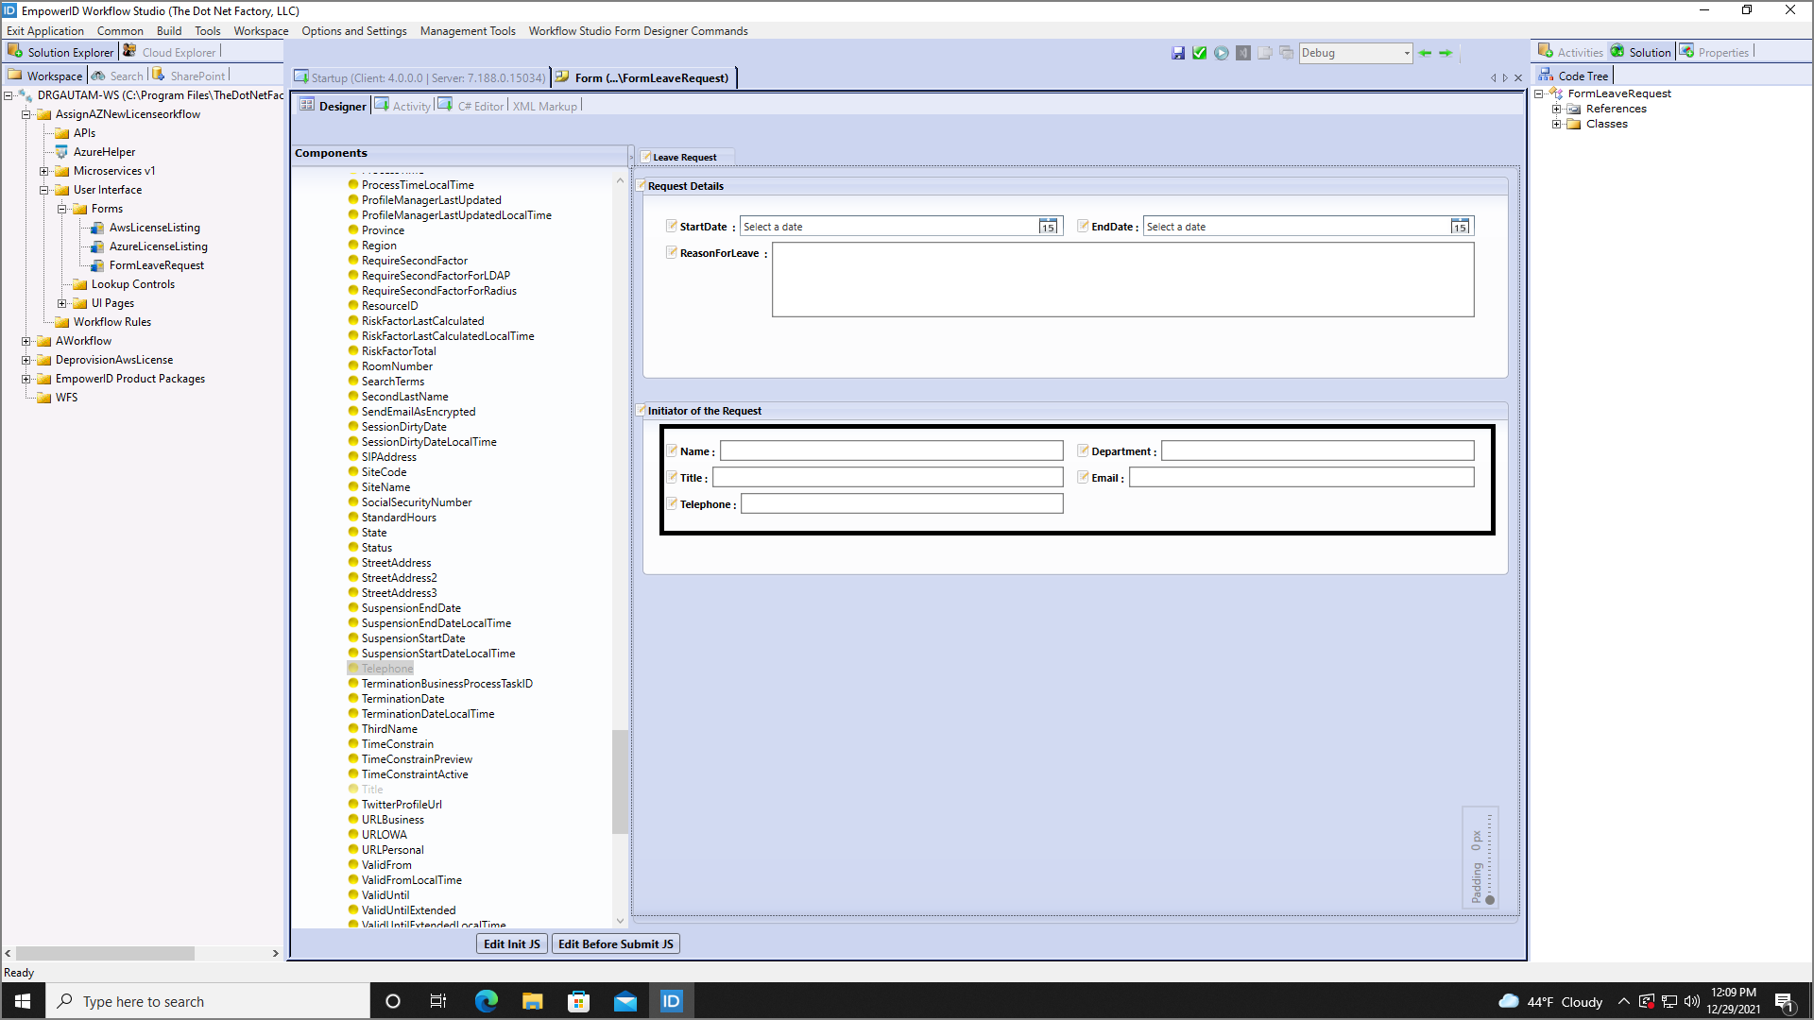
Task: Click the Save floppy disk icon
Action: [x=1178, y=53]
